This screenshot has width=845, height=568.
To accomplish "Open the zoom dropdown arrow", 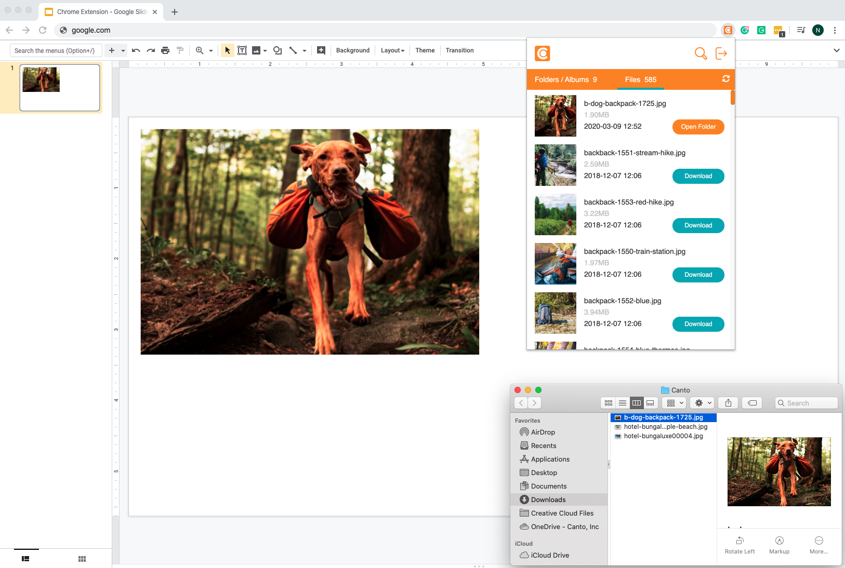I will (x=211, y=50).
